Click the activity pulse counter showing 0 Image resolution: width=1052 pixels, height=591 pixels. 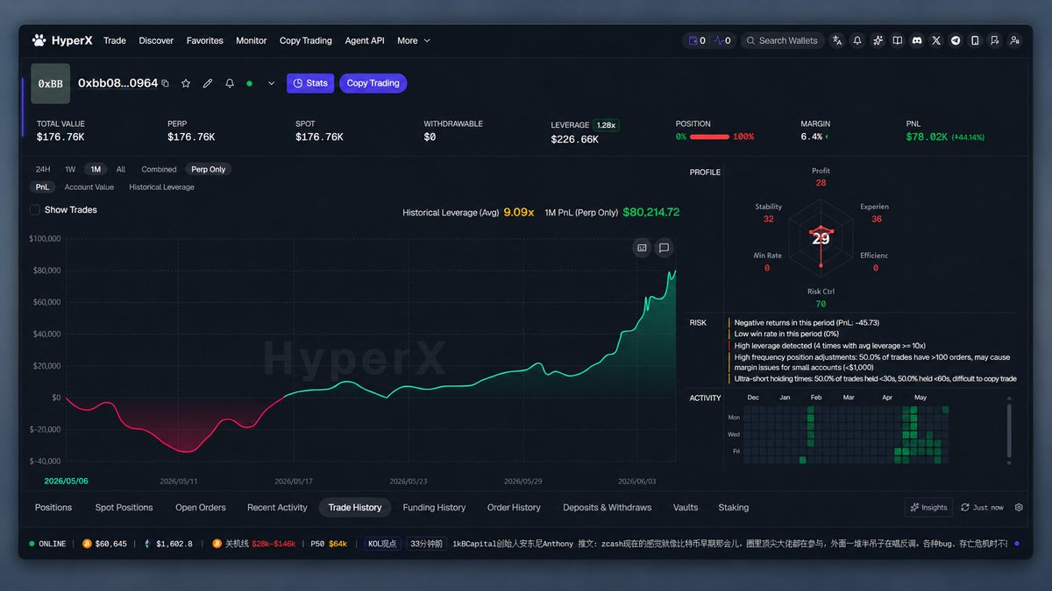point(722,40)
